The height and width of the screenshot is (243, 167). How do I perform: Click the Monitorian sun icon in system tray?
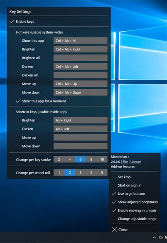click(161, 237)
